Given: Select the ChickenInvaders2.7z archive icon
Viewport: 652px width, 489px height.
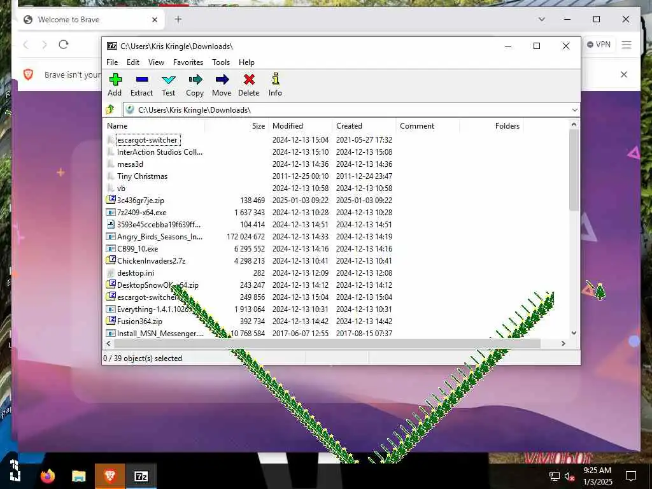Looking at the screenshot, I should tap(111, 260).
